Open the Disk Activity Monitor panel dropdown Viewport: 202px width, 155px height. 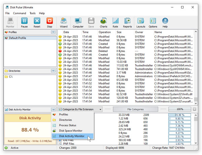[x=53, y=110]
